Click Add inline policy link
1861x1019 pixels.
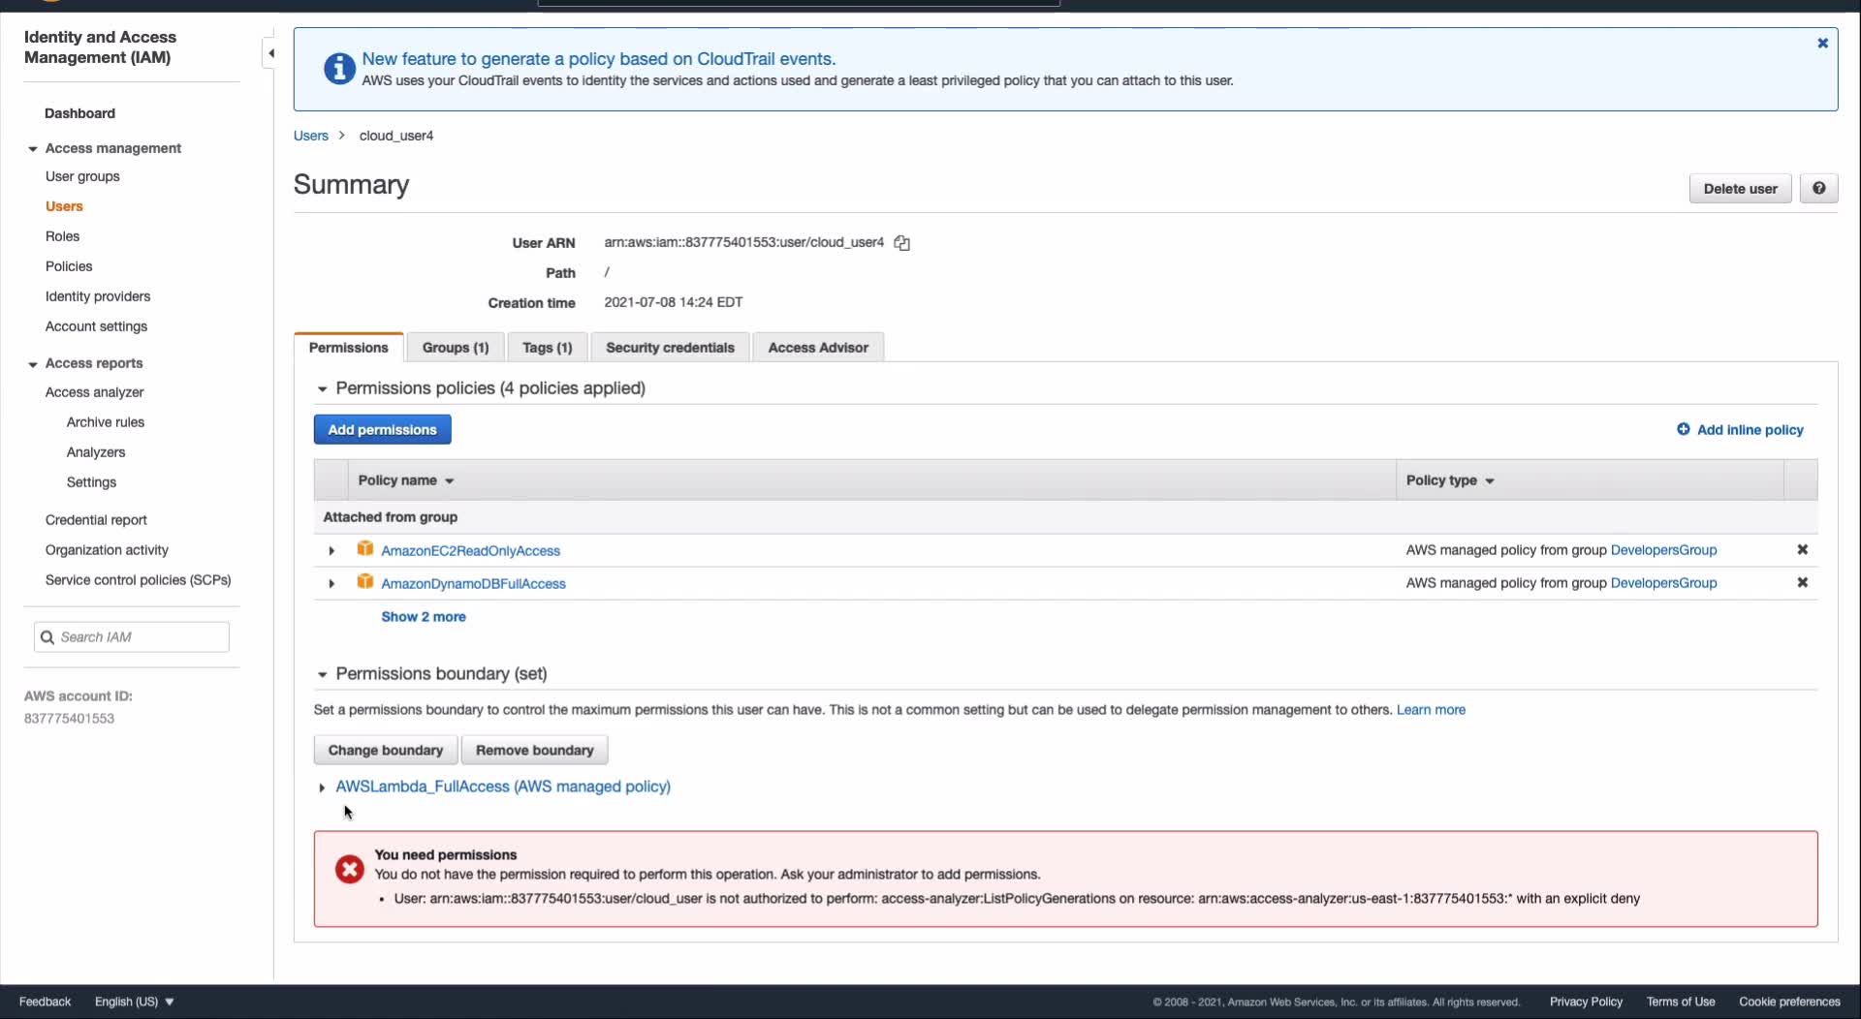(1741, 430)
